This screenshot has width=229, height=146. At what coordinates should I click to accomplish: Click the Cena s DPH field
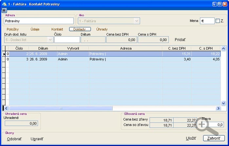pyautogui.click(x=153, y=40)
